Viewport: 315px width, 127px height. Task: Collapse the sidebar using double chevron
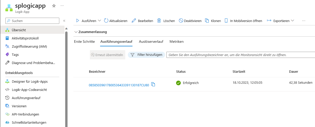pos(64,21)
